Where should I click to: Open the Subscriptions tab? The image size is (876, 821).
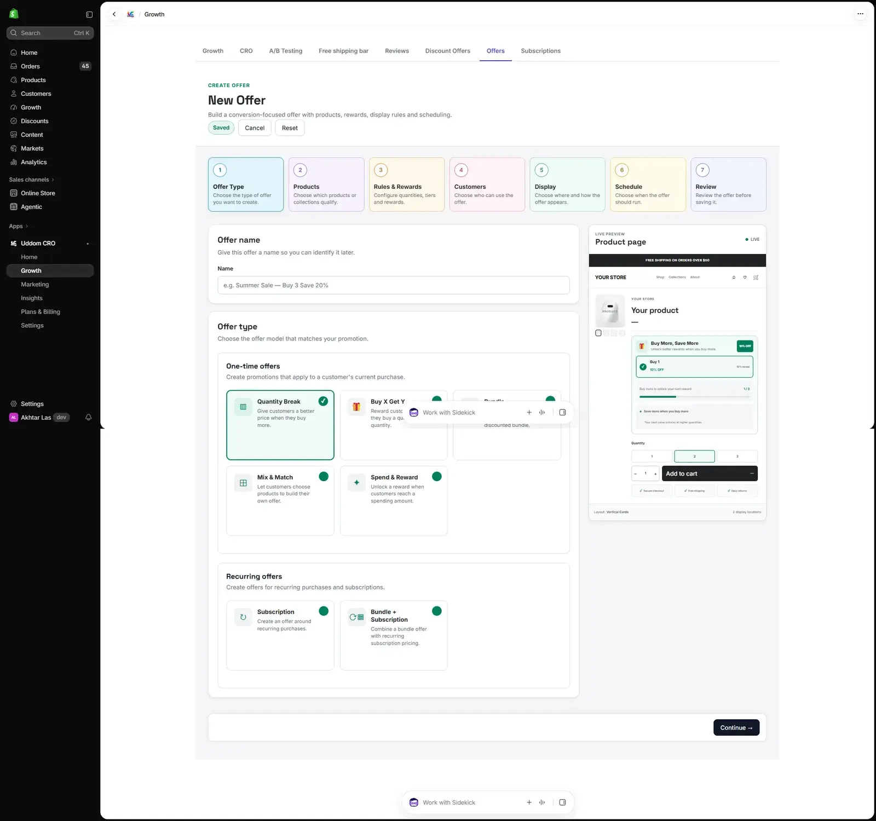click(x=540, y=51)
